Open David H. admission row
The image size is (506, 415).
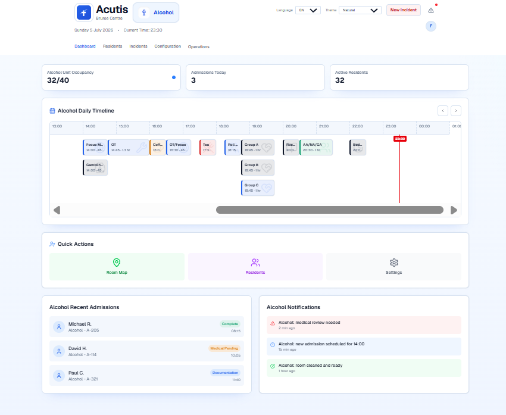pos(146,351)
